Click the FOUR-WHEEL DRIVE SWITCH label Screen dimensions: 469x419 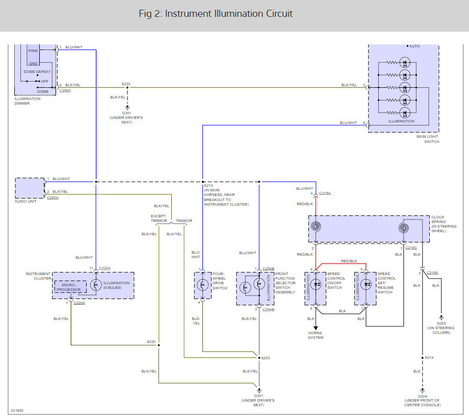220,281
